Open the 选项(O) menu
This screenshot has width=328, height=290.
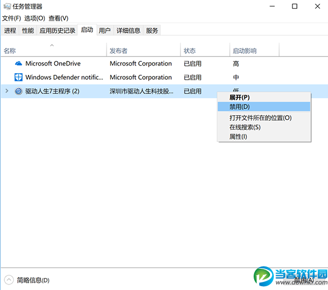[x=35, y=19]
